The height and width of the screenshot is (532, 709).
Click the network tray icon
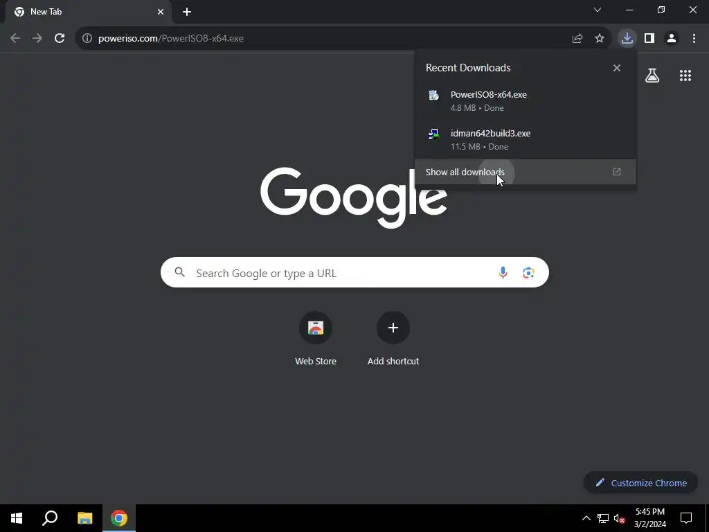click(603, 518)
